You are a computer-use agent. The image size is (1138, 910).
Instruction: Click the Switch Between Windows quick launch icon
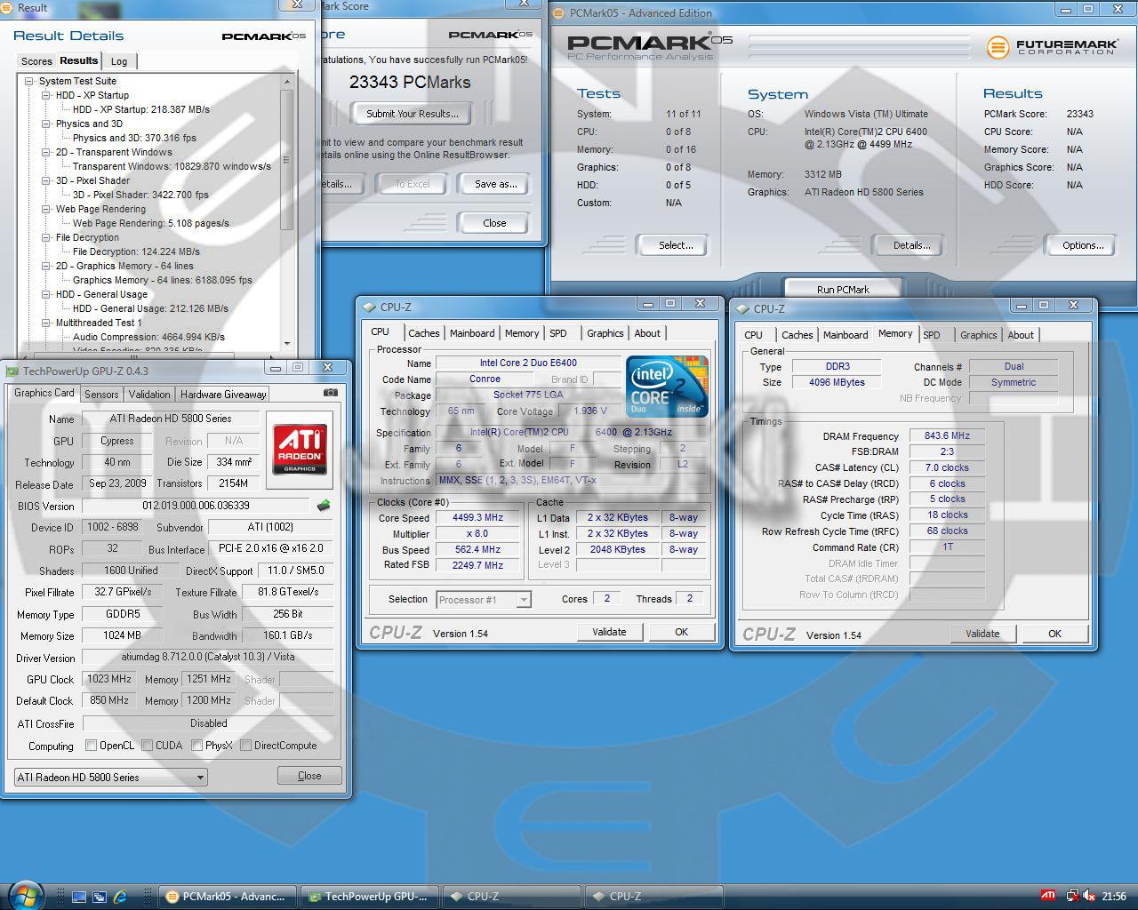coord(100,897)
